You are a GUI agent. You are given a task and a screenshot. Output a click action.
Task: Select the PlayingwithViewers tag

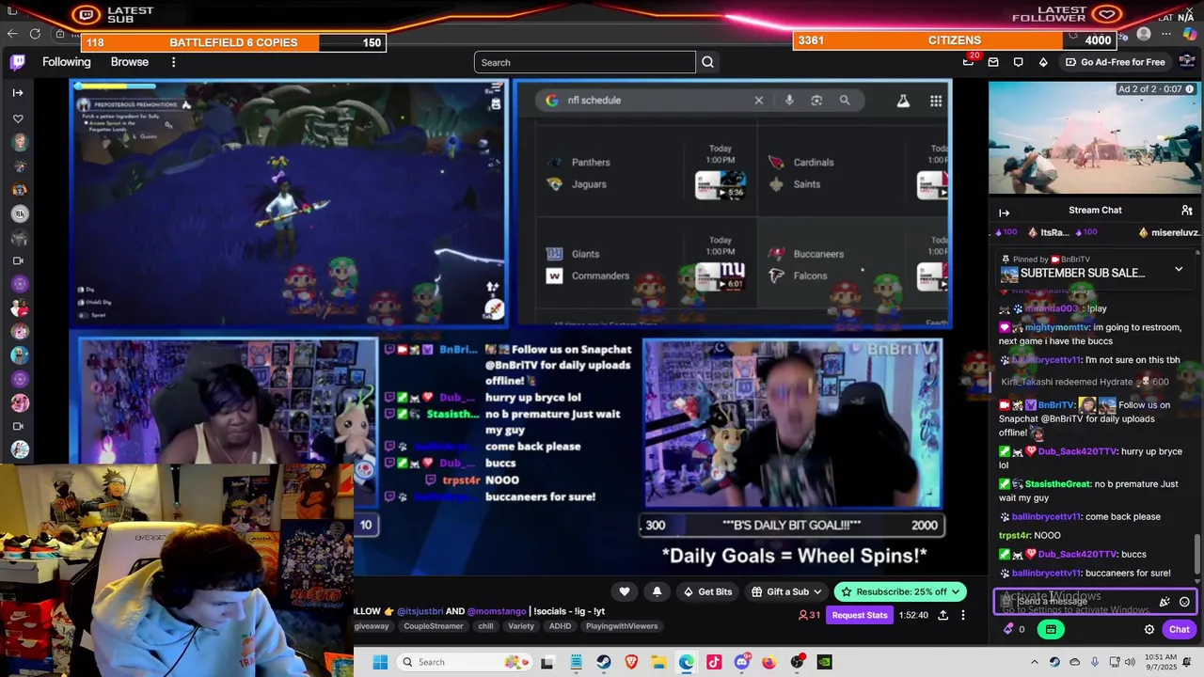pyautogui.click(x=622, y=626)
